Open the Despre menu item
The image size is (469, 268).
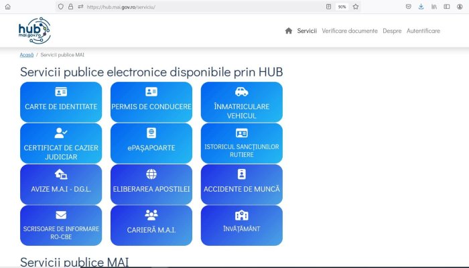point(392,31)
